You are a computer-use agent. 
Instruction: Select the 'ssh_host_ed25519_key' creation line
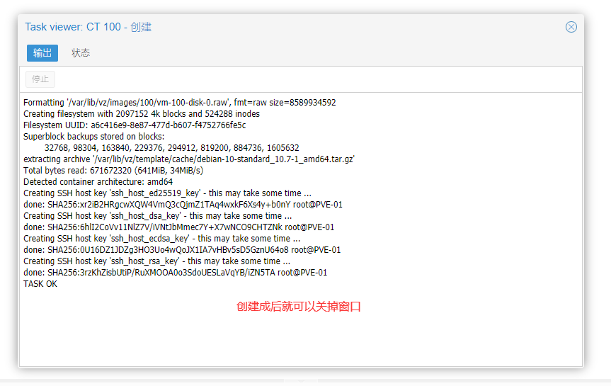pos(167,193)
